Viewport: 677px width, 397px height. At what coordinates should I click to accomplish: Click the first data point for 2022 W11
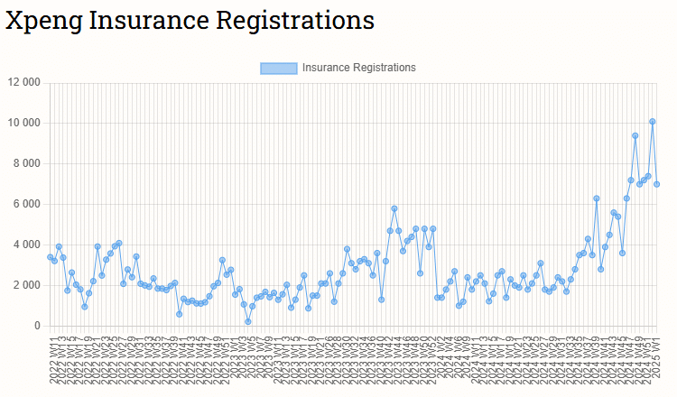click(x=50, y=257)
